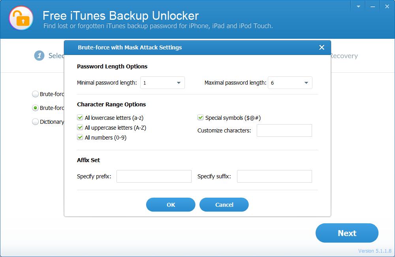Focus the Customize characters text field
This screenshot has height=257, width=395.
click(284, 130)
